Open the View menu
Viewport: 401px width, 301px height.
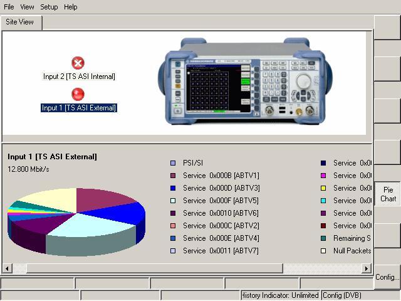pyautogui.click(x=27, y=7)
